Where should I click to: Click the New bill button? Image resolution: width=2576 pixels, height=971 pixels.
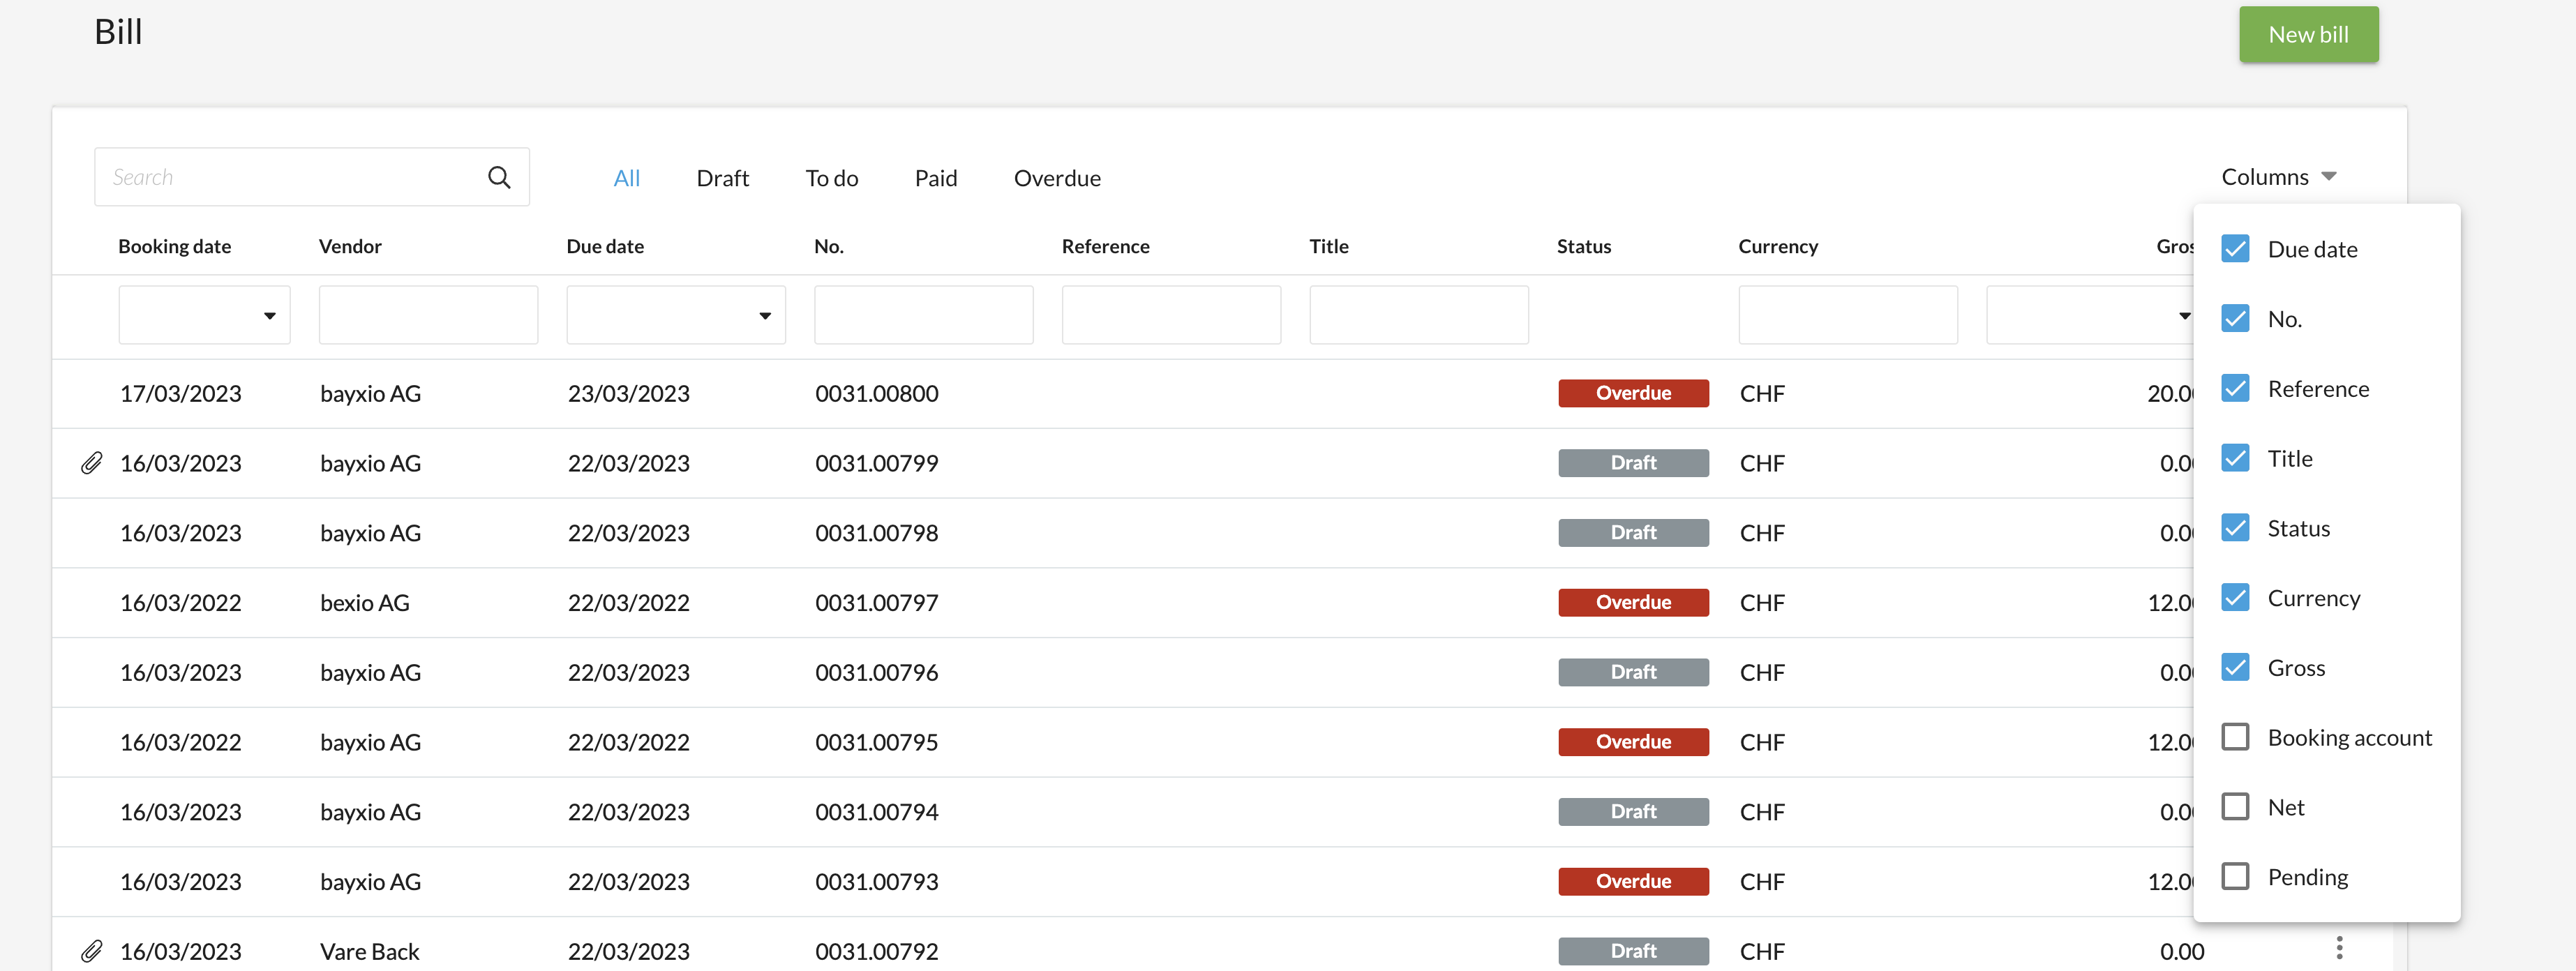click(2308, 35)
